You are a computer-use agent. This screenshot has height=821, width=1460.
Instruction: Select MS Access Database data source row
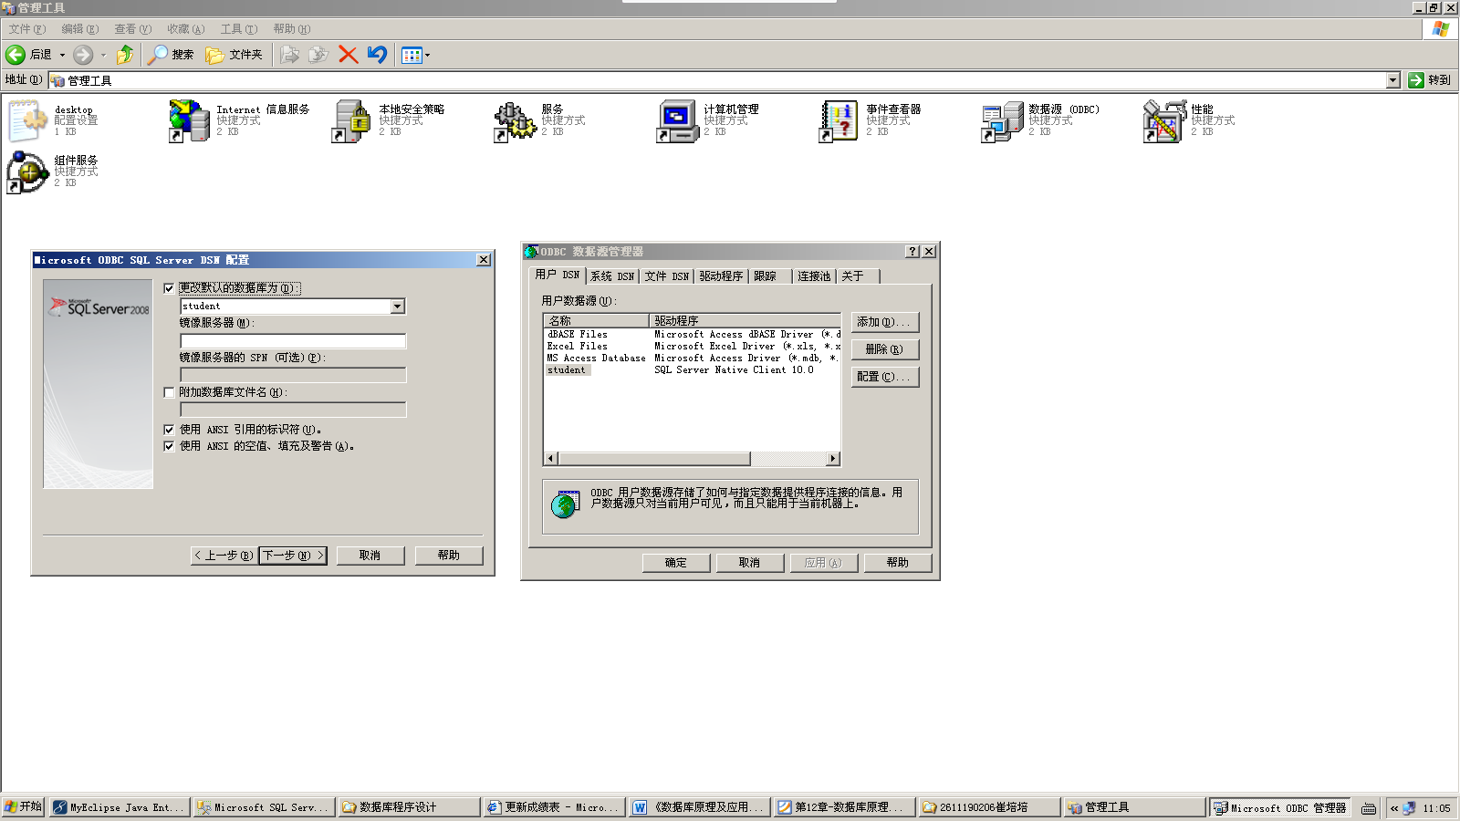(x=692, y=359)
